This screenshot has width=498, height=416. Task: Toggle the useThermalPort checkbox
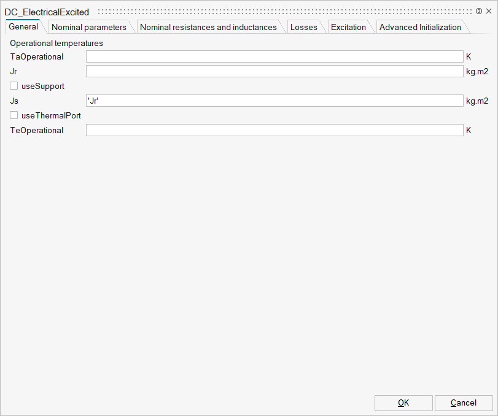coord(14,115)
